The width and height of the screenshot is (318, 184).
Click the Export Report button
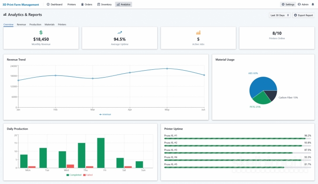303,15
